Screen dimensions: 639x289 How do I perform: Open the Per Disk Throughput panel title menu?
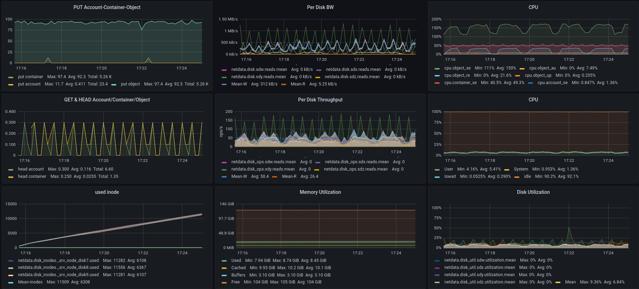pos(320,100)
